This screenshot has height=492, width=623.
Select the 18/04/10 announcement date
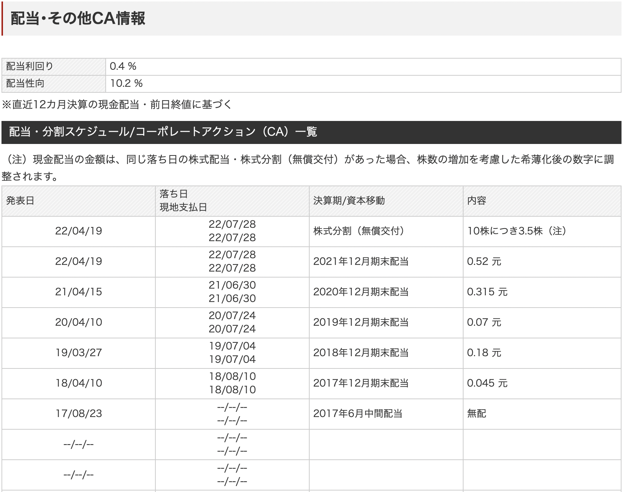(79, 383)
